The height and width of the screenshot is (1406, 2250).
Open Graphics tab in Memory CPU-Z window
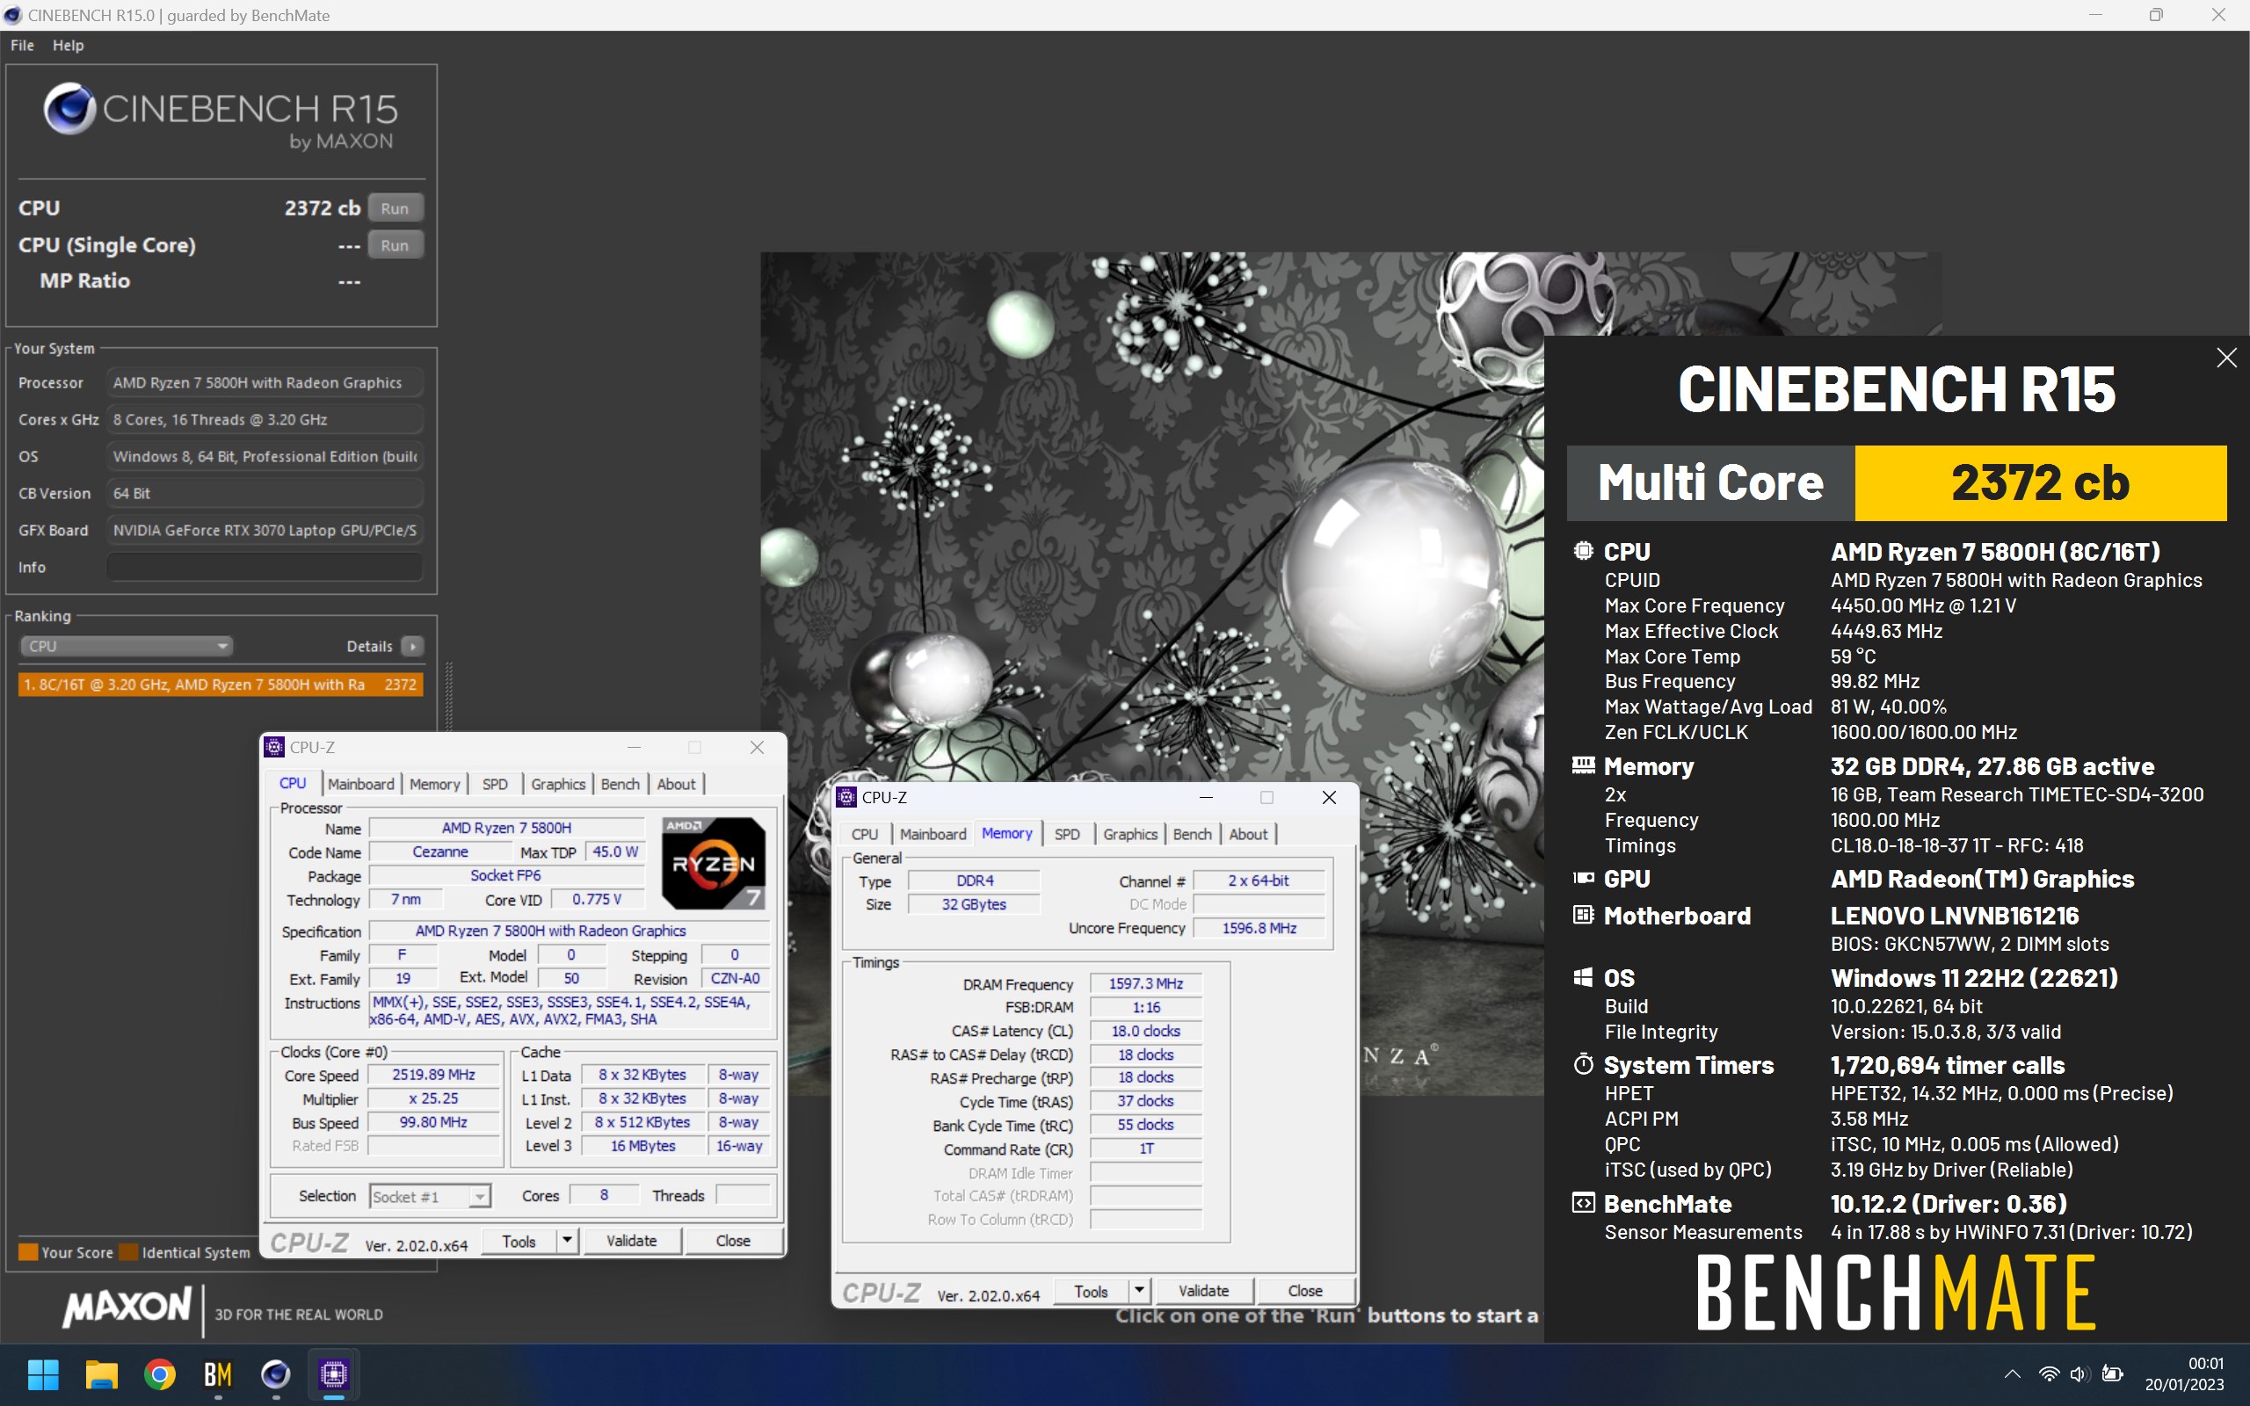1130,834
